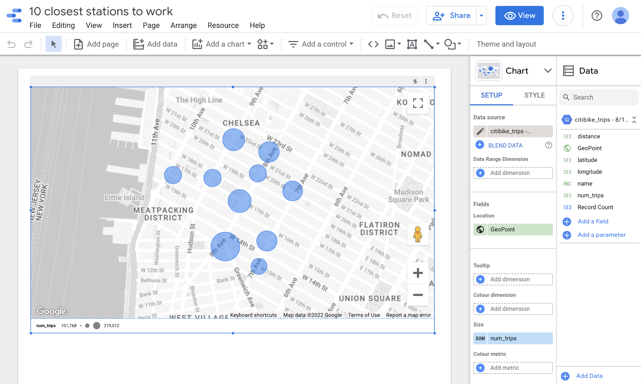641x384 pixels.
Task: Switch to the STYLE tab
Action: coord(534,95)
